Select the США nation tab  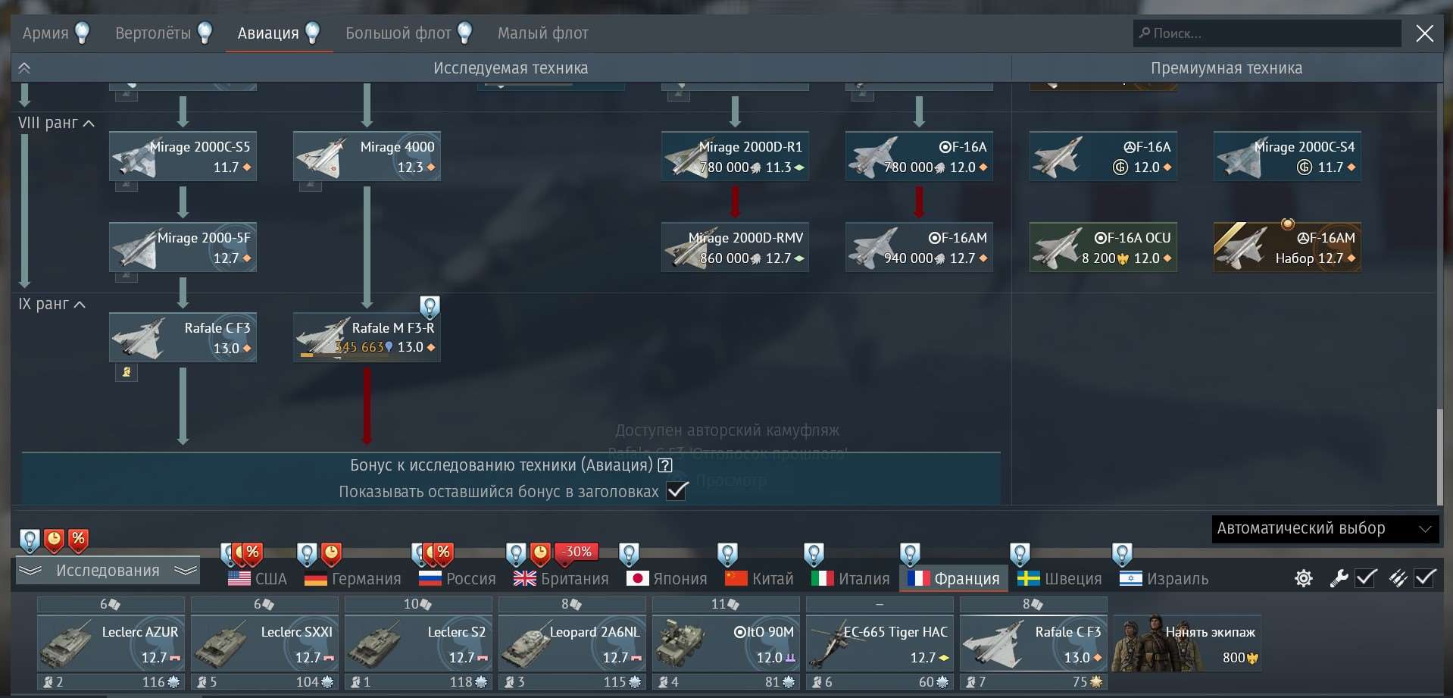(x=258, y=579)
